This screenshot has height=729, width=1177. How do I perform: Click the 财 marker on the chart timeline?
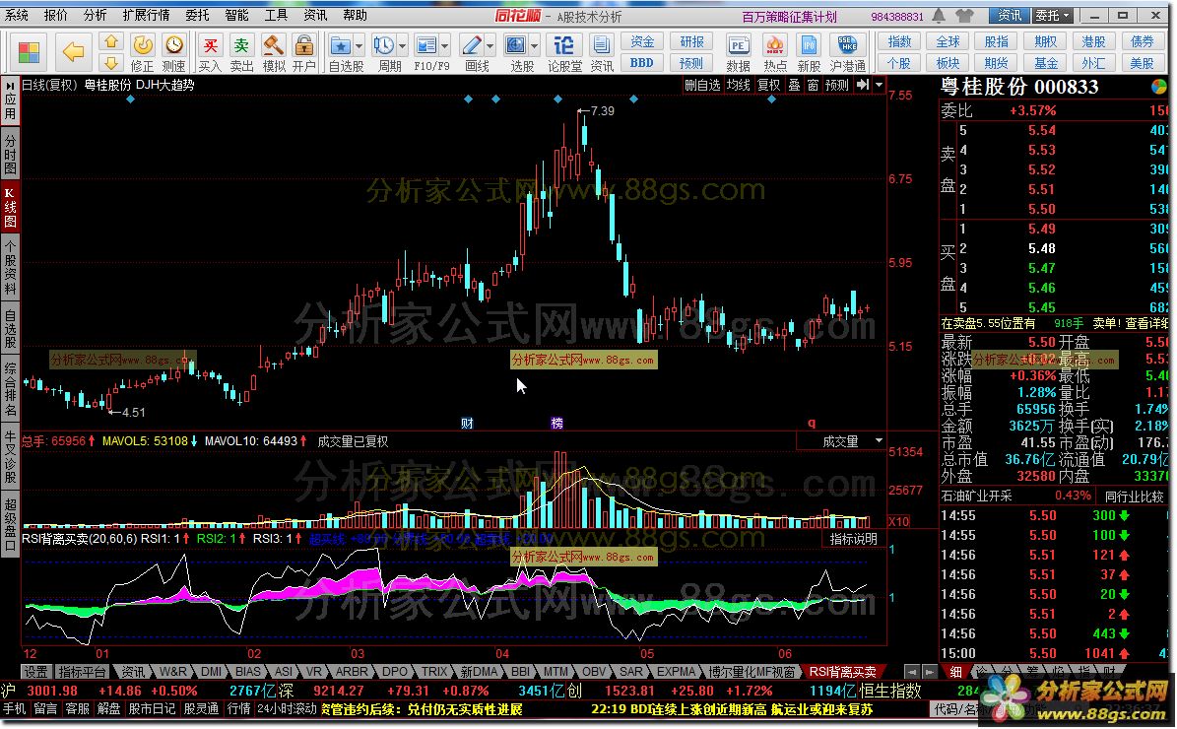[x=467, y=424]
